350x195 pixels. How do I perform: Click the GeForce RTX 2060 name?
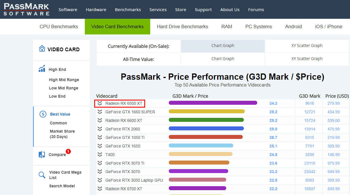point(123,129)
